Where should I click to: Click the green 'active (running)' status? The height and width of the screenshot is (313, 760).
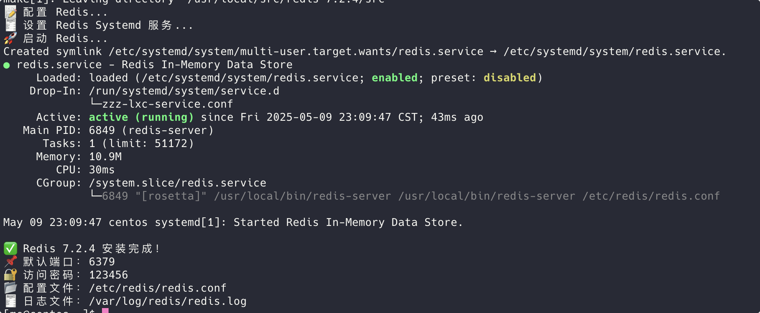tap(141, 117)
